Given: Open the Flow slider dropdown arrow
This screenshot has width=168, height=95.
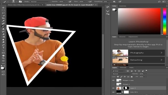Looking at the screenshot, I should coord(86,2).
